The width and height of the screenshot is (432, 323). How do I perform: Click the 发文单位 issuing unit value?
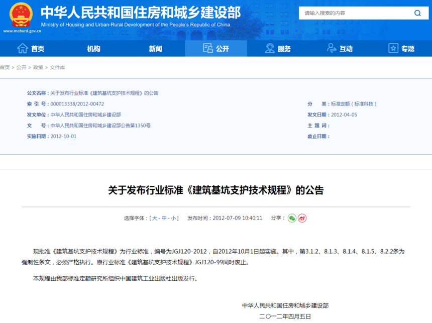click(86, 115)
